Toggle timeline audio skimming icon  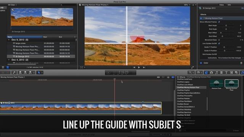(163, 77)
